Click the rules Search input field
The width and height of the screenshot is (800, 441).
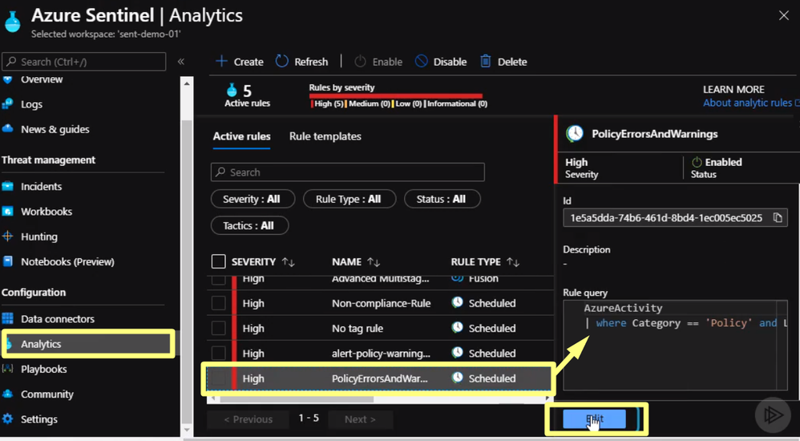pos(347,172)
